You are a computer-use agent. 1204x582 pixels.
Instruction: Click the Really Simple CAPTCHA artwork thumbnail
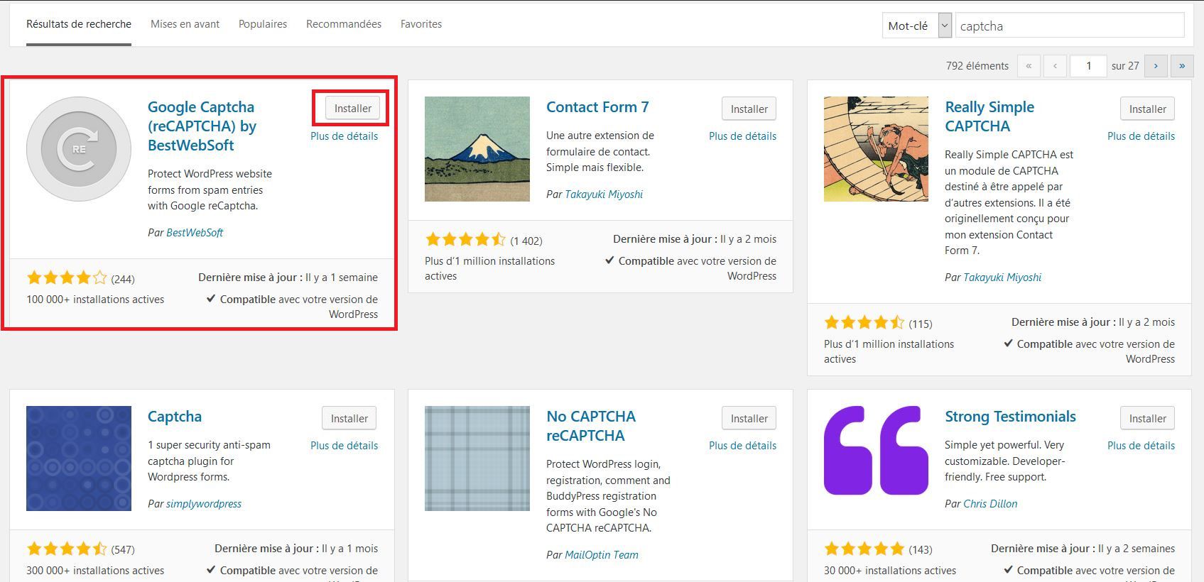coord(876,149)
